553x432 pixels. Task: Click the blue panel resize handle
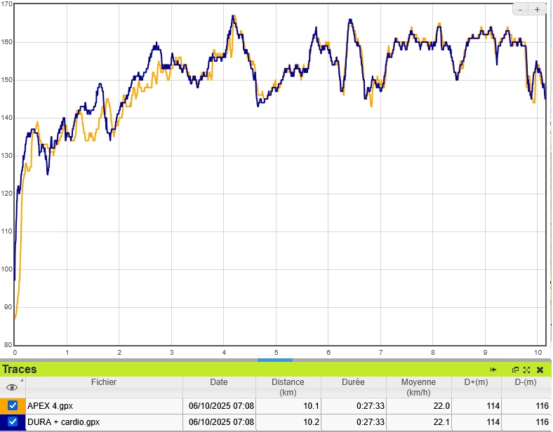click(x=275, y=360)
